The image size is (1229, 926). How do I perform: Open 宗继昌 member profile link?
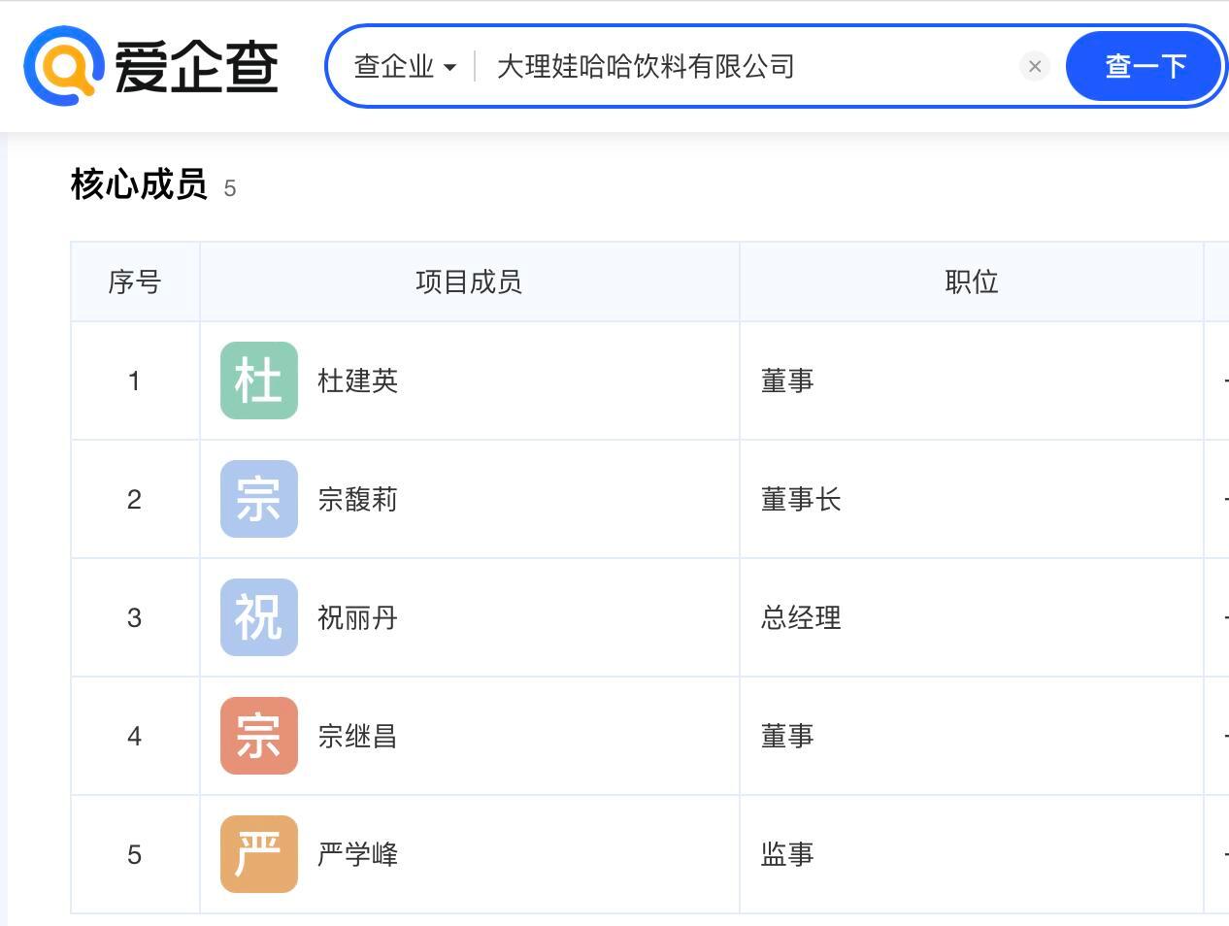tap(358, 736)
